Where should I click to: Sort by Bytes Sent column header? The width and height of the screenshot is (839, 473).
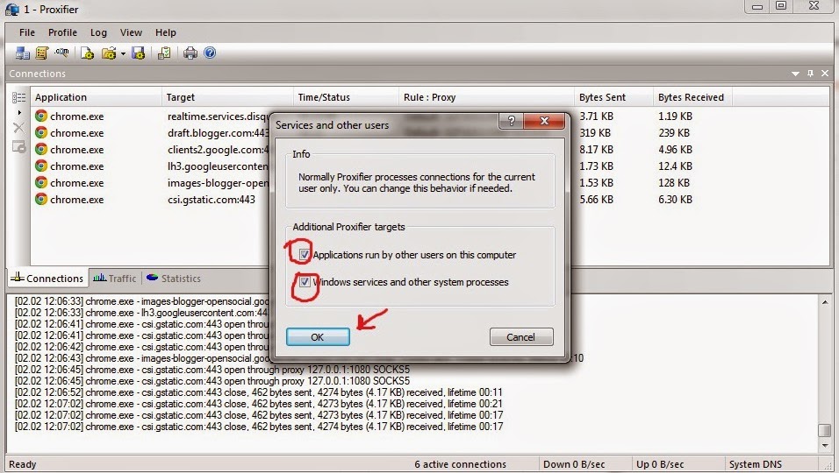tap(613, 97)
